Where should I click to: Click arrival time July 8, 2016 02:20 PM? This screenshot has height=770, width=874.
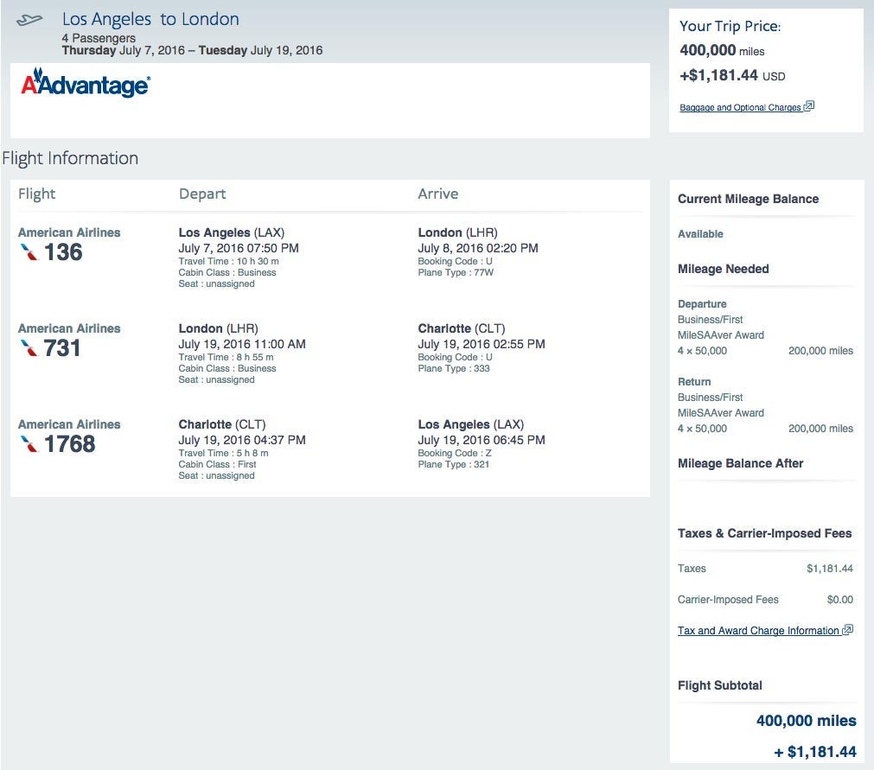(478, 248)
